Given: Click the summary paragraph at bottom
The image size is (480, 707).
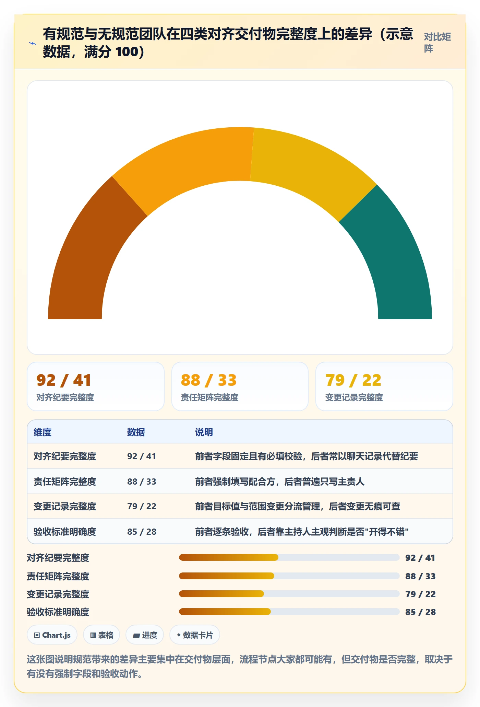Looking at the screenshot, I should pyautogui.click(x=240, y=666).
